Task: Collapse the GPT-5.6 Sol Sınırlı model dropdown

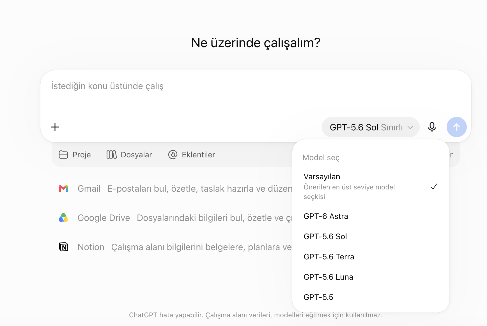Action: 371,127
